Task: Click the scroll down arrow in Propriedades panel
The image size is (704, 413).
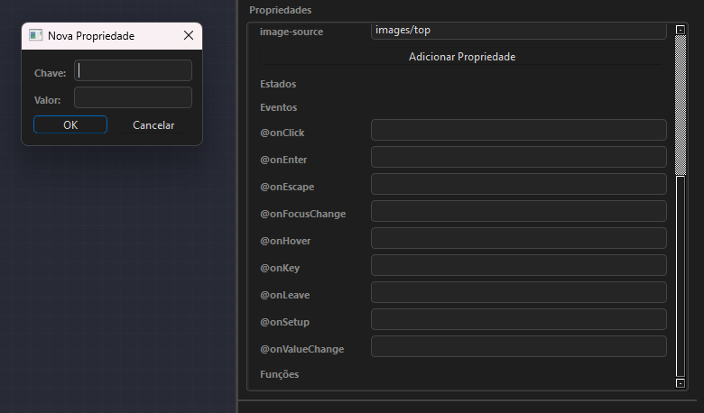Action: coord(681,383)
